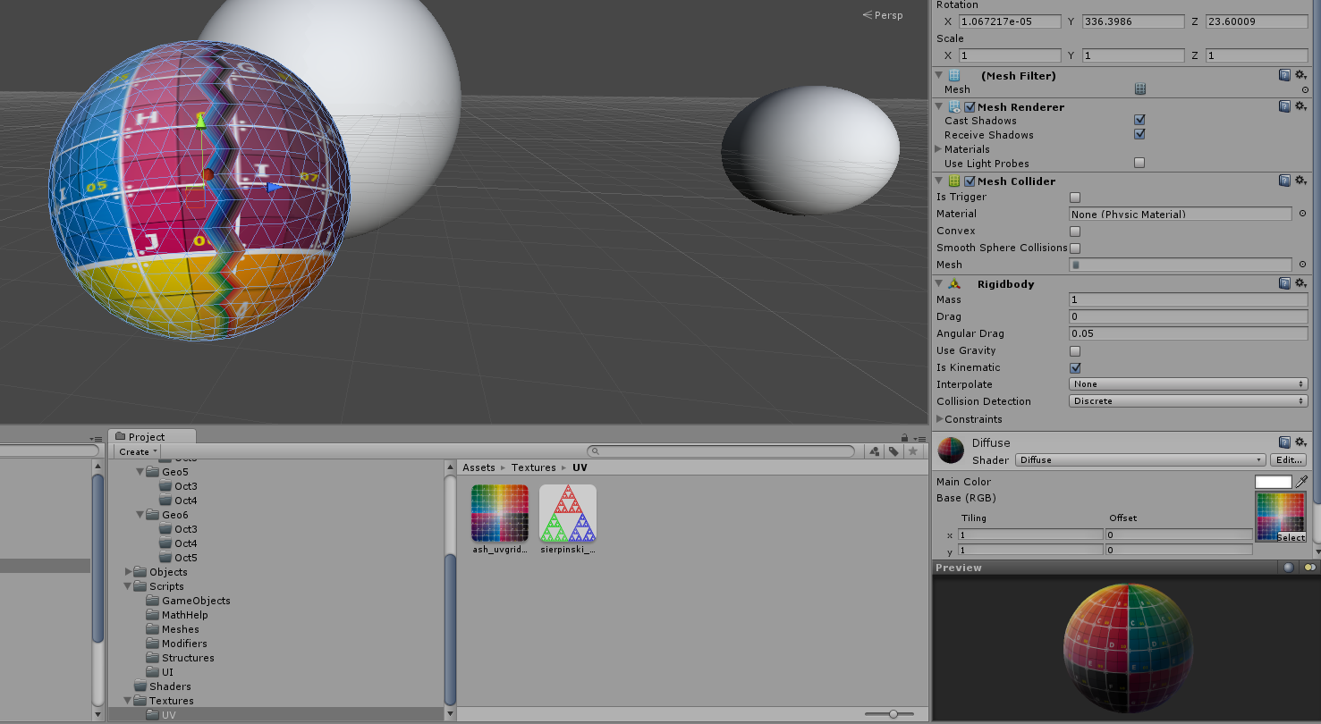Open the Collision Detection dropdown

pos(1189,401)
